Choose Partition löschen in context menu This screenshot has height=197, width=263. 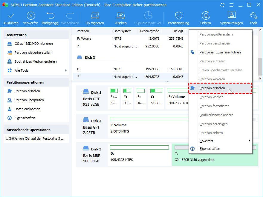[x=221, y=97]
